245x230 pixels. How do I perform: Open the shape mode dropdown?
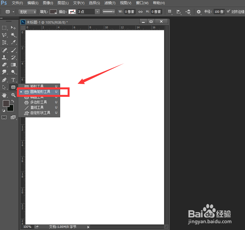[x=27, y=12]
